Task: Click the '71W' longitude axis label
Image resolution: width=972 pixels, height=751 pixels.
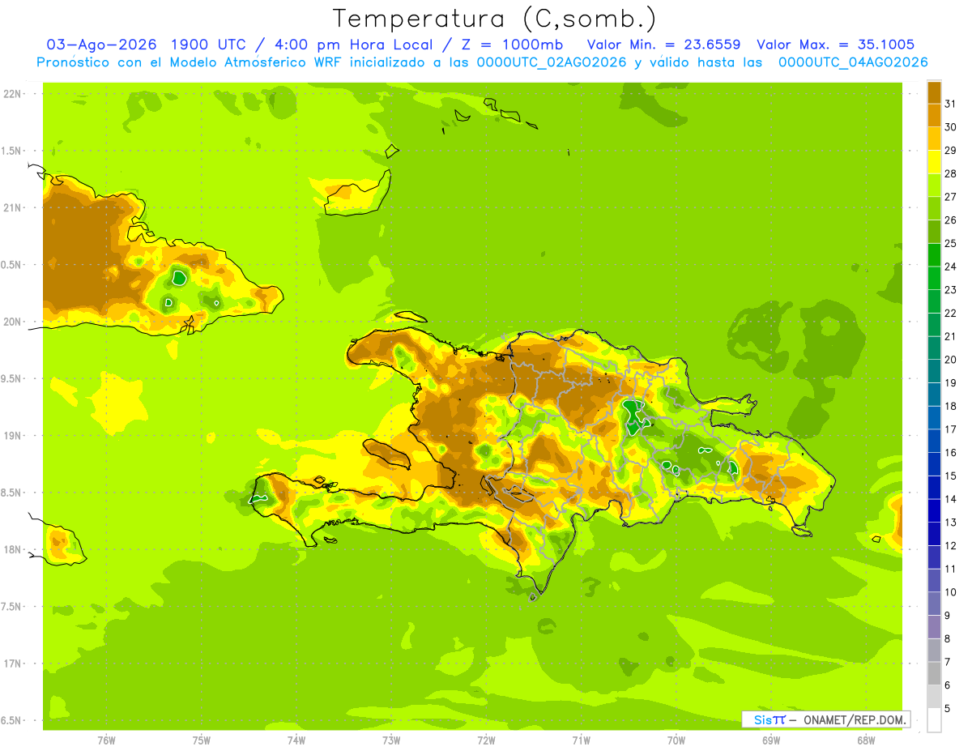Action: 581,740
